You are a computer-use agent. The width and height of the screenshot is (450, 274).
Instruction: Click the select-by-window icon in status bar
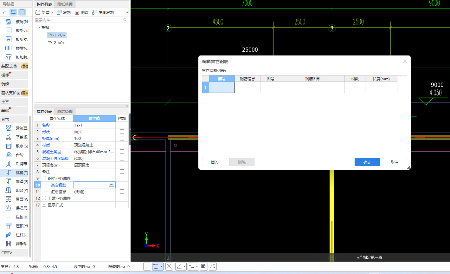pyautogui.click(x=204, y=267)
